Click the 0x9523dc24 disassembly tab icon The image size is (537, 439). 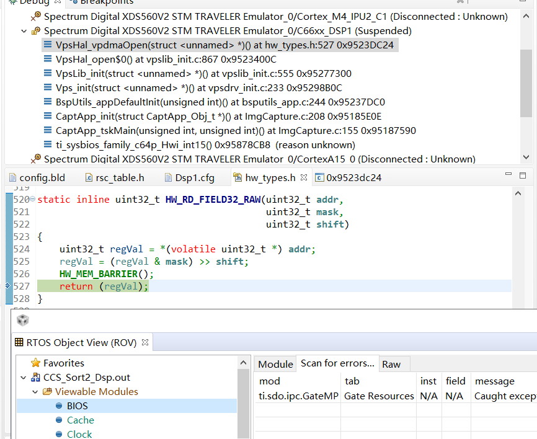tap(319, 177)
